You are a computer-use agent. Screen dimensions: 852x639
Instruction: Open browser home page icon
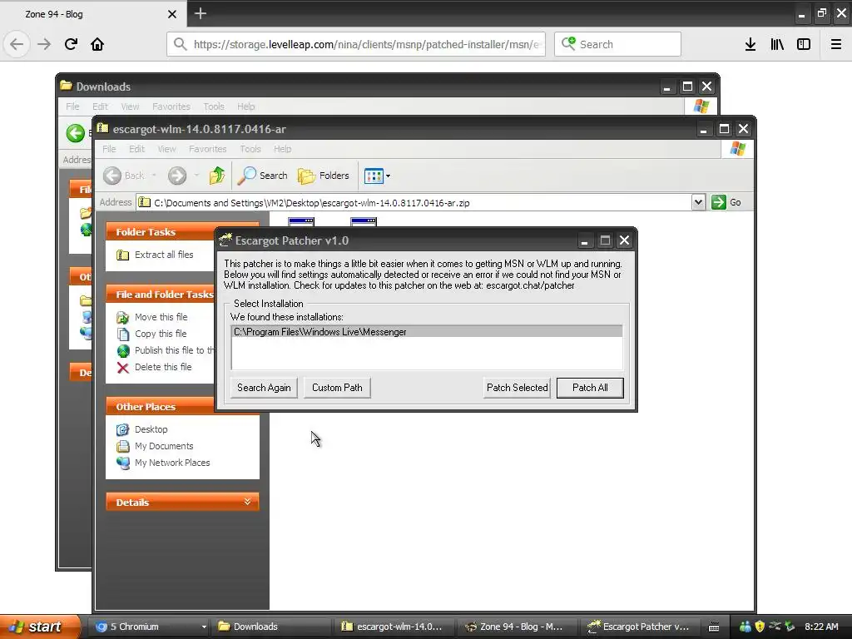tap(97, 44)
